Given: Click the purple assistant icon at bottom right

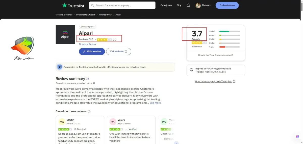Looking at the screenshot, I should 297,136.
